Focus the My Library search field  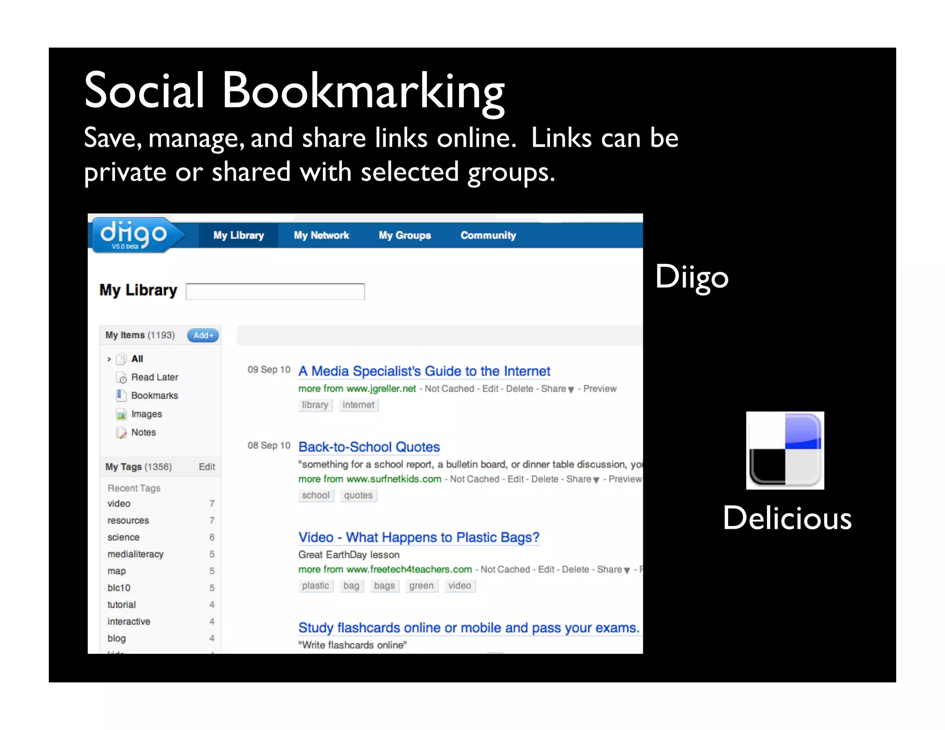[275, 292]
